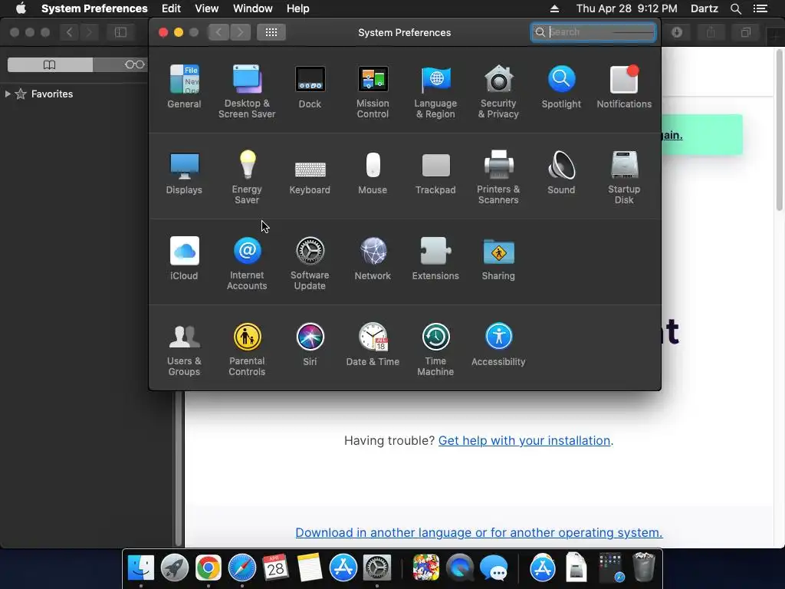Open Finder from the Dock
This screenshot has width=785, height=589.
(141, 568)
